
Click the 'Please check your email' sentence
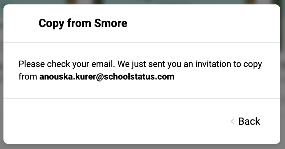click(x=67, y=64)
